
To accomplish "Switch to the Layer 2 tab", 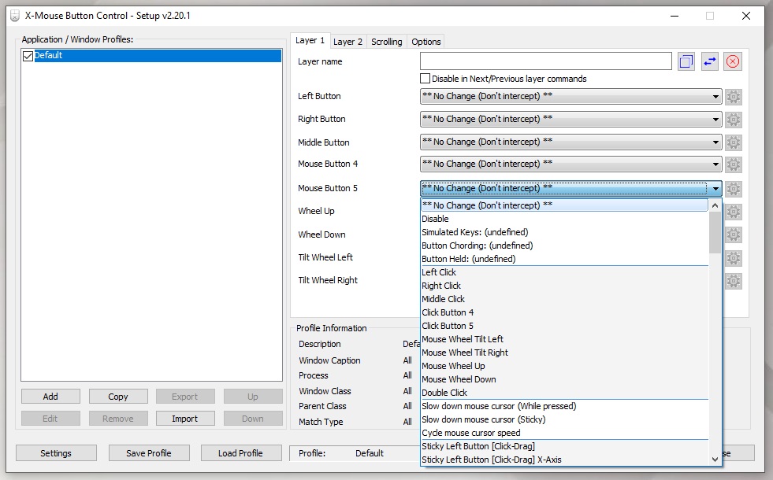I will coord(347,42).
